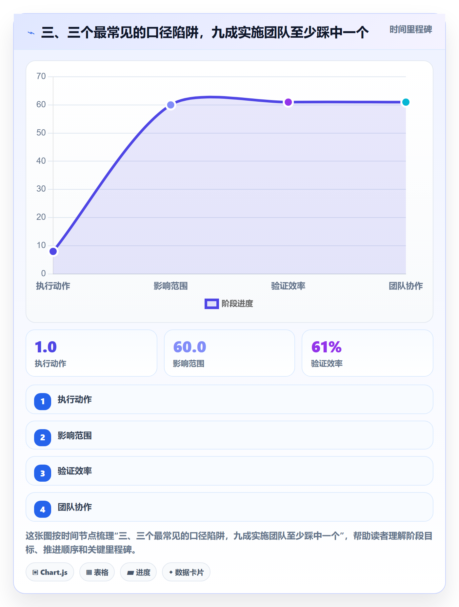
Task: Click the 执行动作 x-axis label
Action: pyautogui.click(x=53, y=286)
